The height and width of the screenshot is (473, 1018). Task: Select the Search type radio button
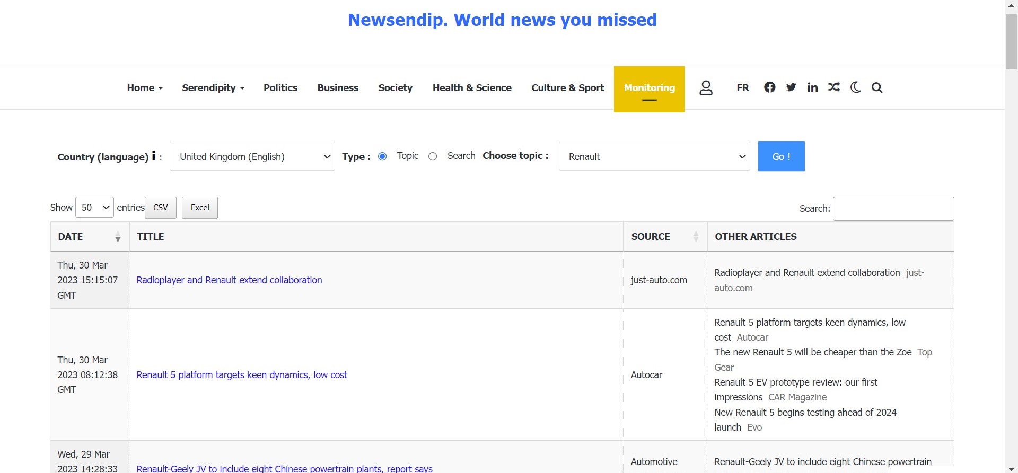[x=433, y=156]
